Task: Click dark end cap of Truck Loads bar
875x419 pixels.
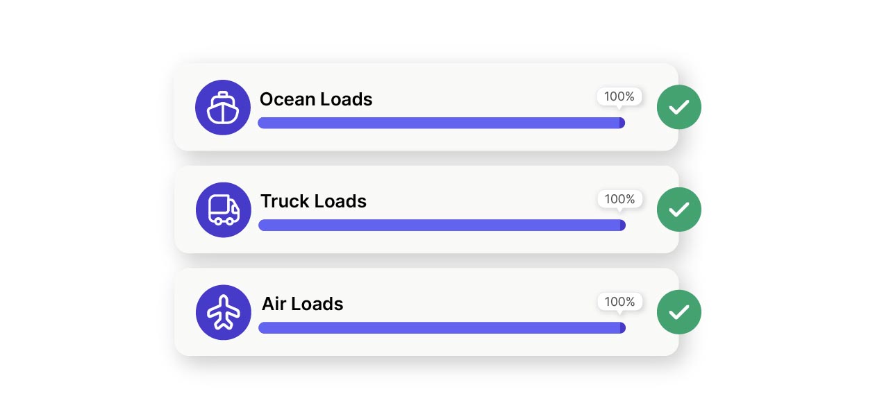Action: (623, 225)
